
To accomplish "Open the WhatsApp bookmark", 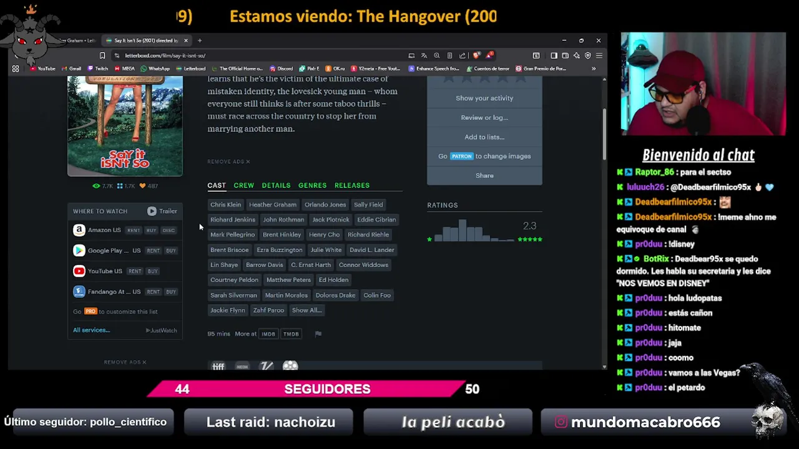I will pos(155,69).
